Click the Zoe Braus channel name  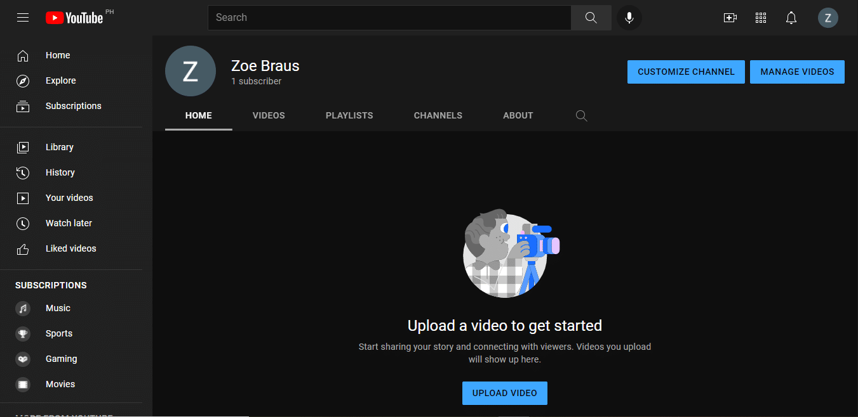[x=265, y=66]
